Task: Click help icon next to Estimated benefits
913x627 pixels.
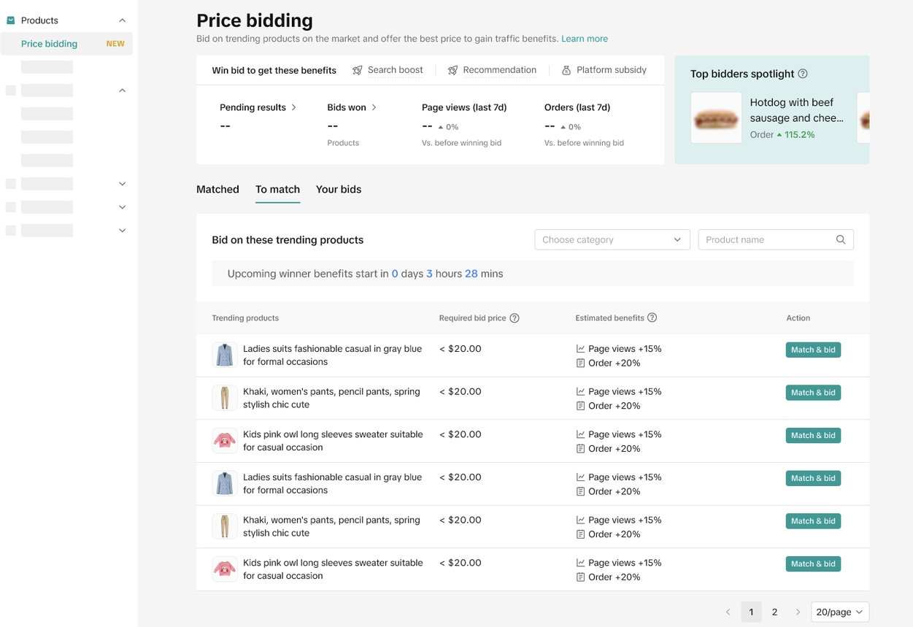Action: click(x=652, y=318)
